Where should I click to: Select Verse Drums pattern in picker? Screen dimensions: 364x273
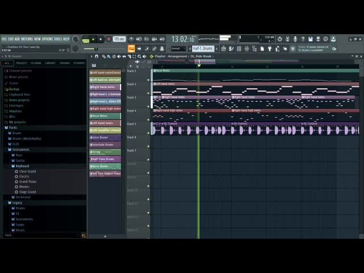tap(105, 166)
